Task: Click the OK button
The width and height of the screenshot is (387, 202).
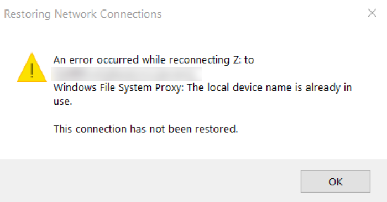Action: 336,182
